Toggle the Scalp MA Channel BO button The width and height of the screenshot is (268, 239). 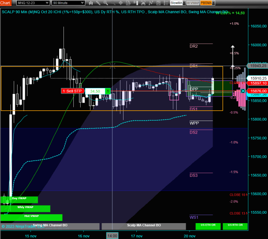(144, 226)
